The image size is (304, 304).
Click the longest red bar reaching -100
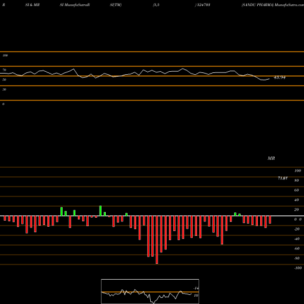(x=157, y=240)
